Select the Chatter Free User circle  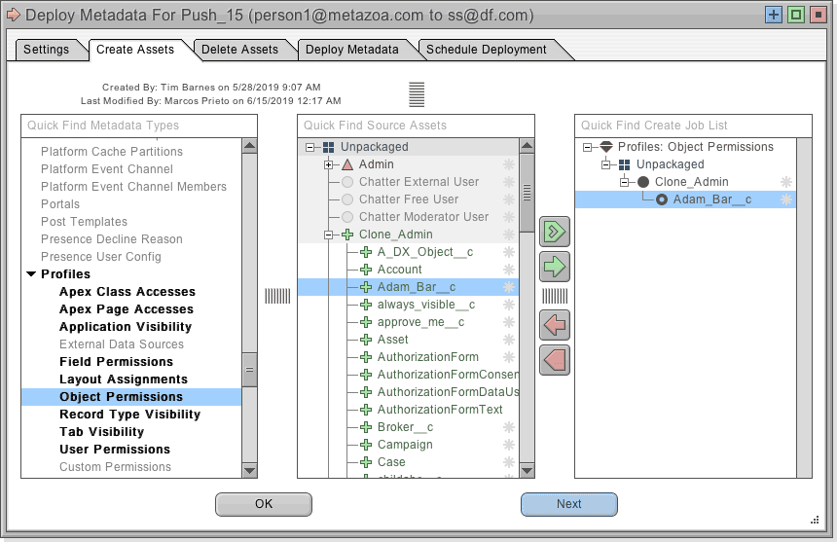click(347, 199)
